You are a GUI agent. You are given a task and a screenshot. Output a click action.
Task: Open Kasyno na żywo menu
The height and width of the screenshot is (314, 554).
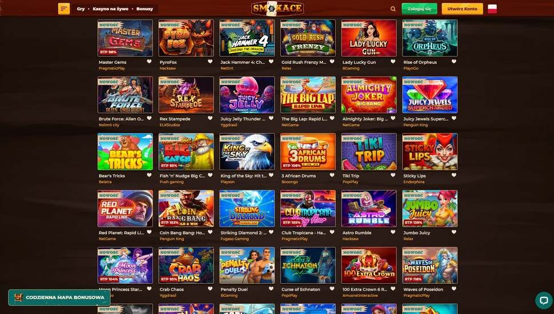point(110,9)
